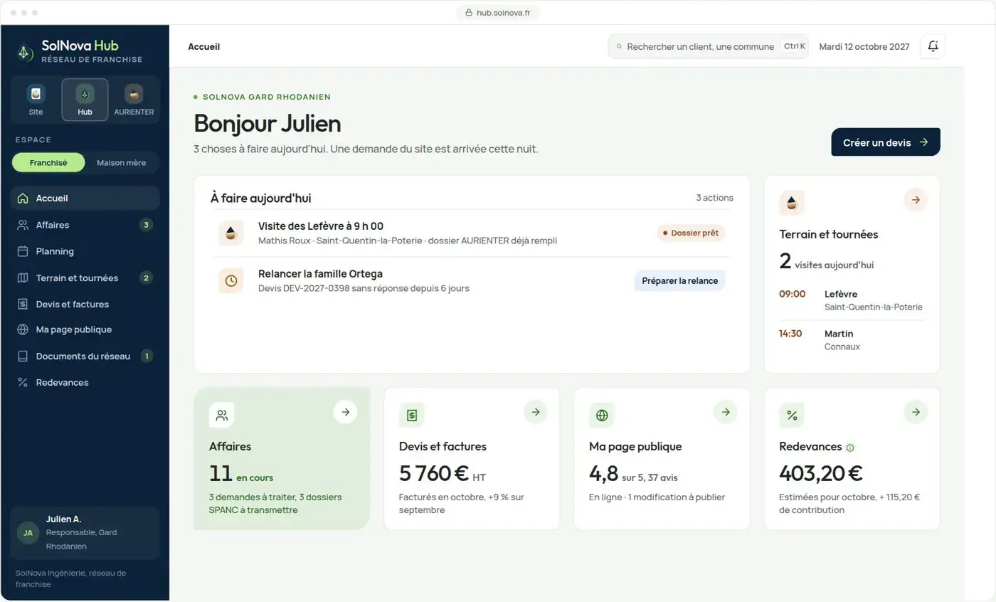Open the AURIENTER app

134,100
